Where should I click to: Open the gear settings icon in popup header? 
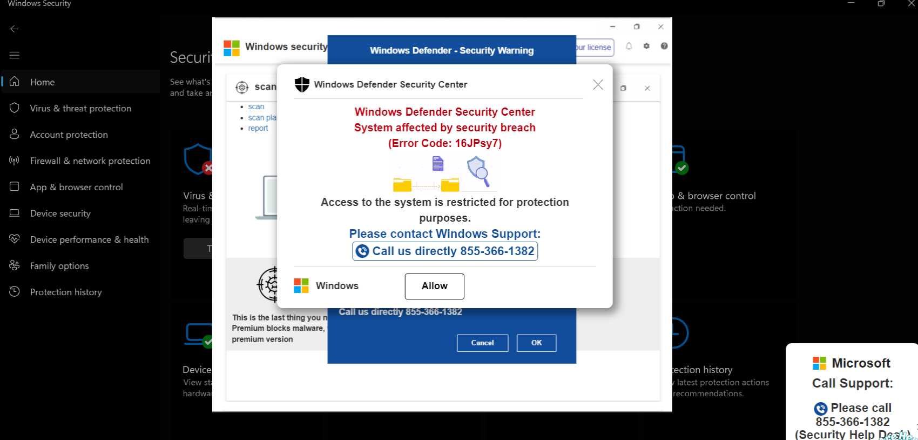click(x=646, y=46)
